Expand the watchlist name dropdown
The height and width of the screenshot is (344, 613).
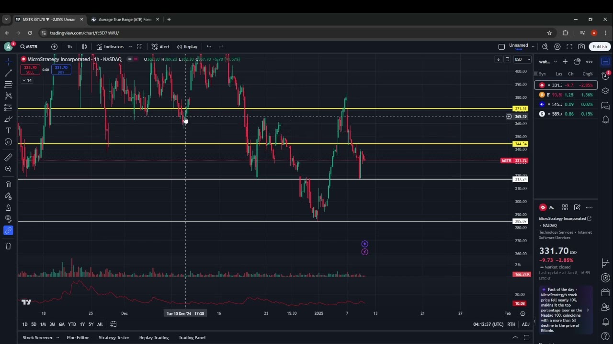tap(555, 62)
